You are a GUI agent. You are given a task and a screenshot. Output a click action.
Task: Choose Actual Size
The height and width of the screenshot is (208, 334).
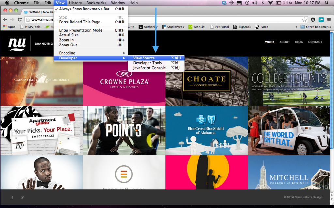(x=91, y=35)
